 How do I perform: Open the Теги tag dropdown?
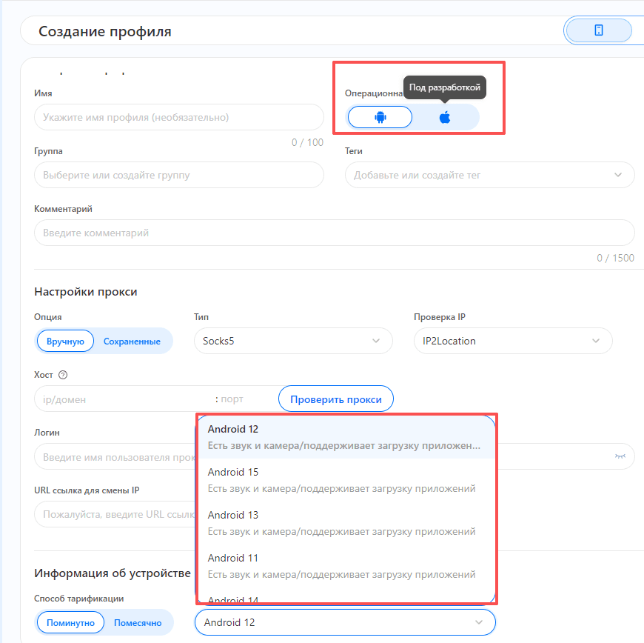point(489,175)
